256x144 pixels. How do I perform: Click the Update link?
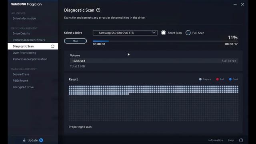click(32, 140)
